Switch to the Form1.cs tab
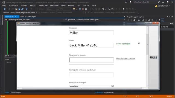Screen dimensions: 175x98 point(8,17)
